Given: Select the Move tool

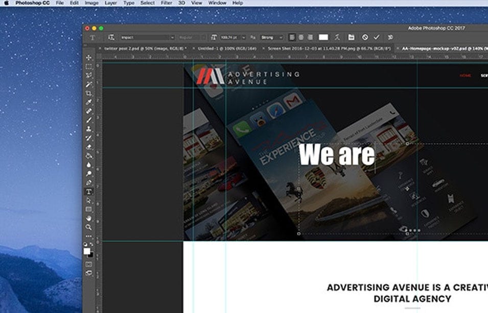Looking at the screenshot, I should click(89, 58).
